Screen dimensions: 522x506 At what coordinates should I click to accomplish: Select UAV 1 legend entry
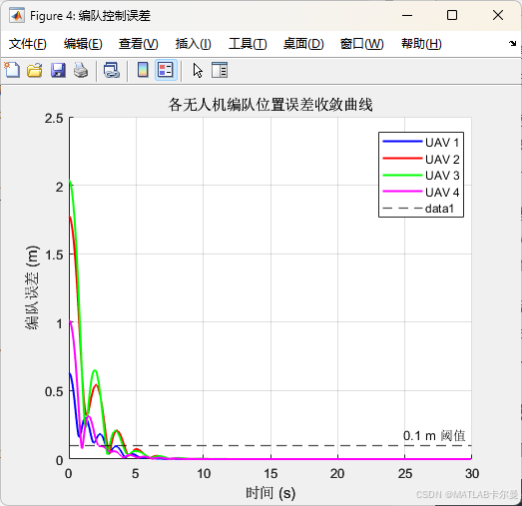[x=421, y=143]
